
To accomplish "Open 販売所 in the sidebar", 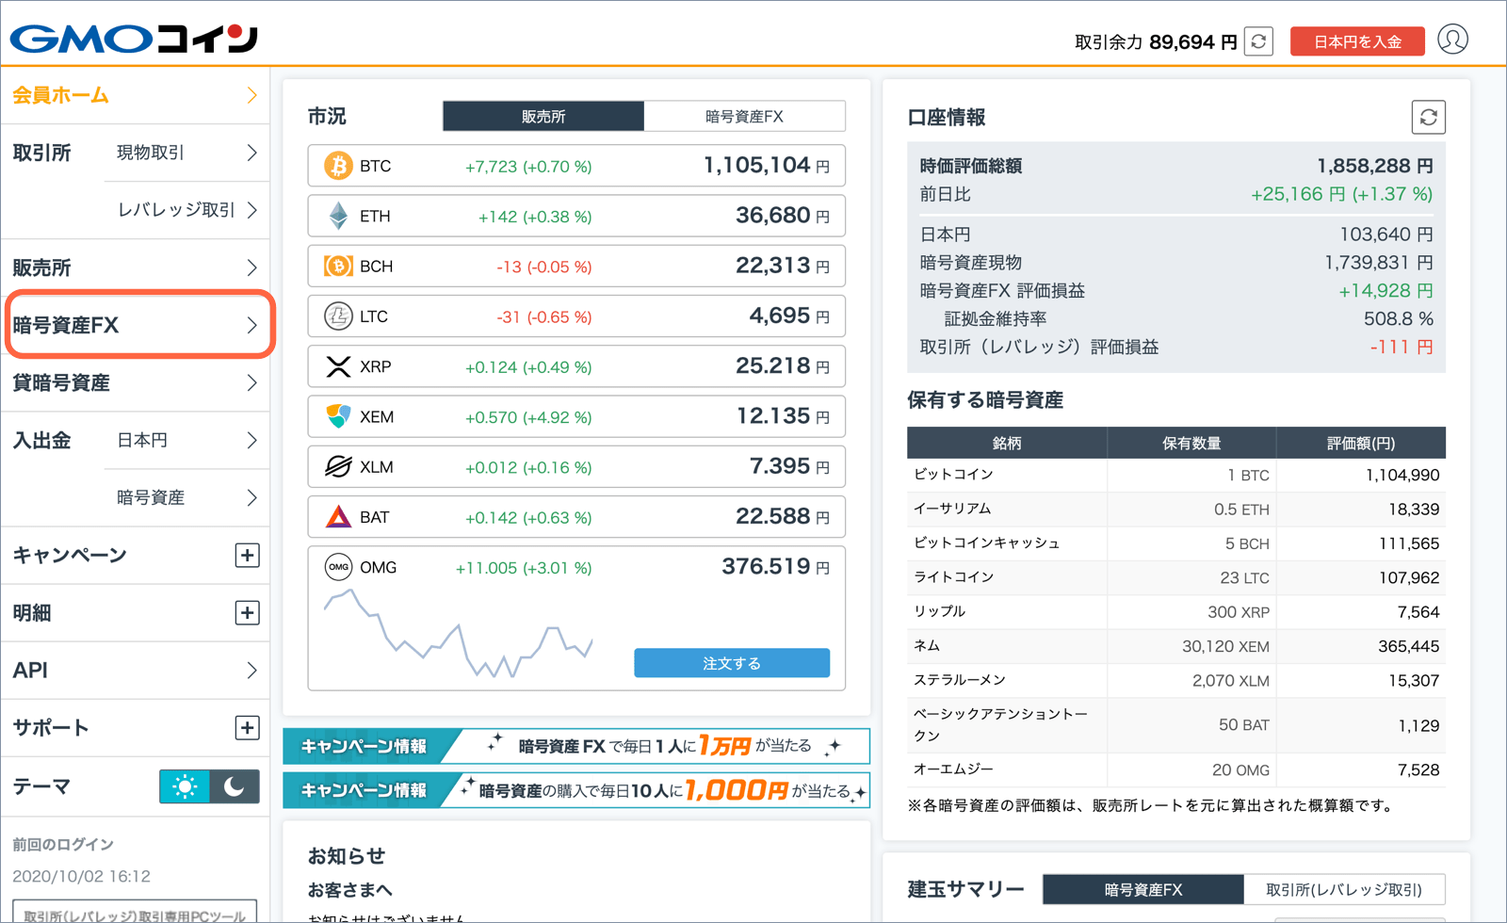I will (136, 267).
